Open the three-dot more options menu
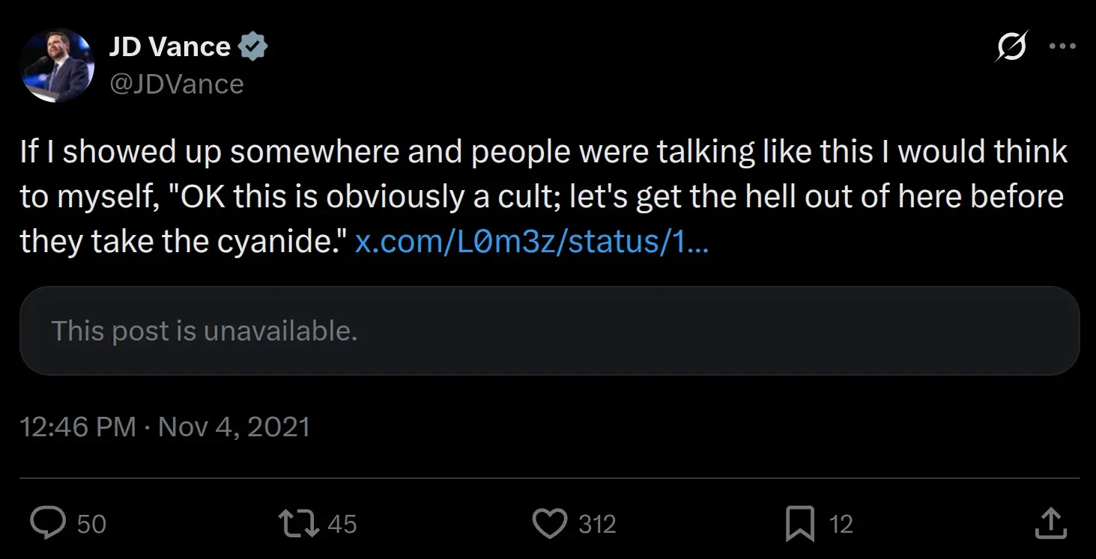 (x=1062, y=46)
